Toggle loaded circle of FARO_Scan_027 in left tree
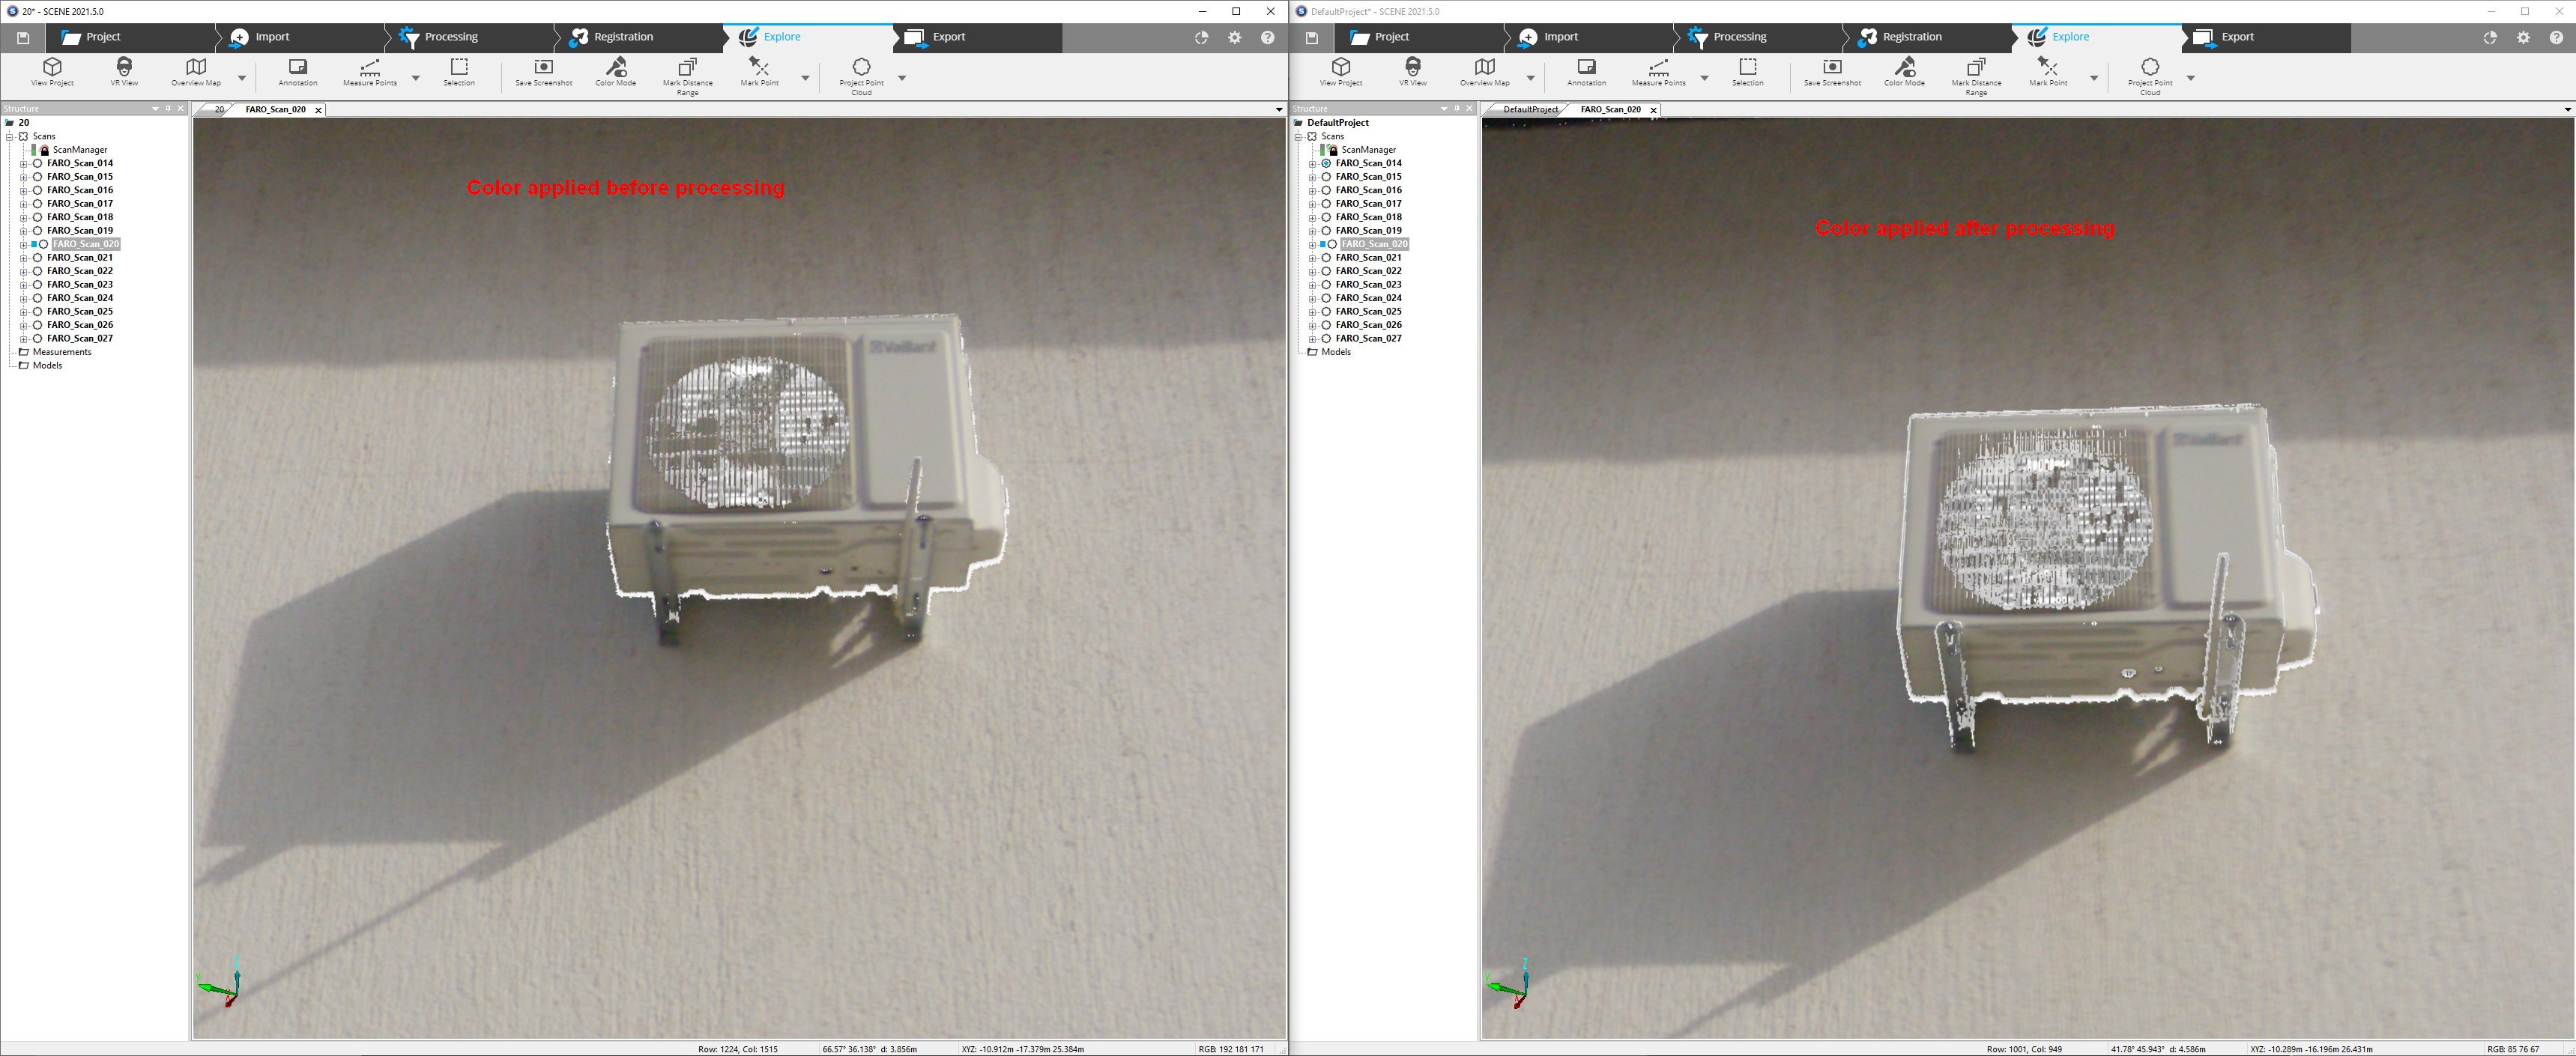 37,339
